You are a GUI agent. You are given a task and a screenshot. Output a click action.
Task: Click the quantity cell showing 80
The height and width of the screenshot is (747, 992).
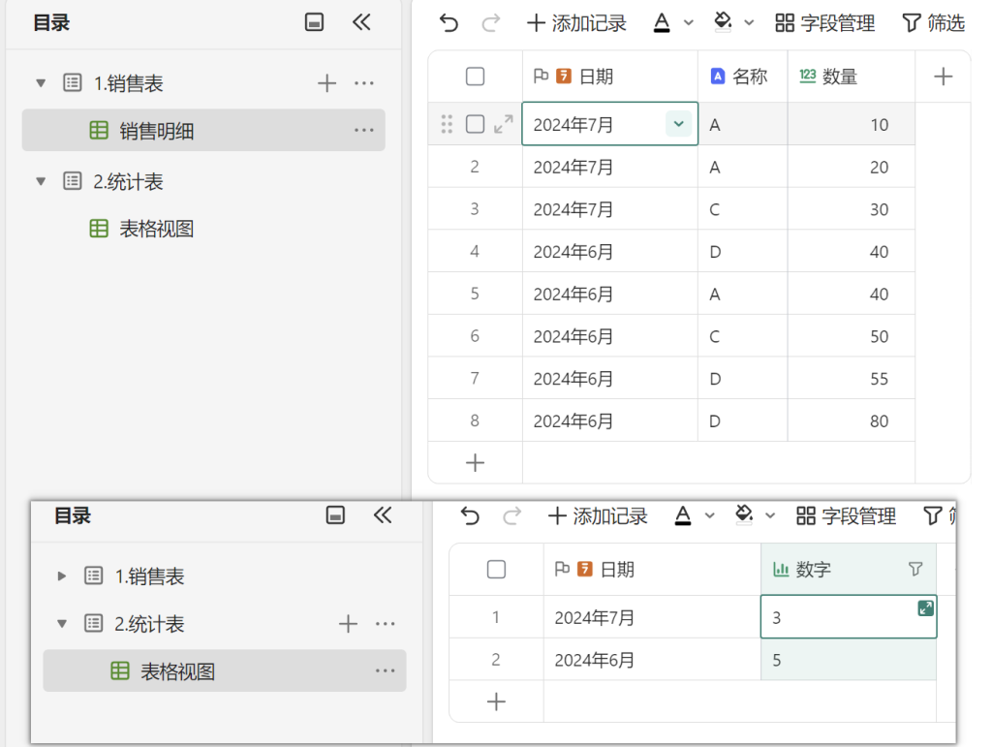pos(851,420)
